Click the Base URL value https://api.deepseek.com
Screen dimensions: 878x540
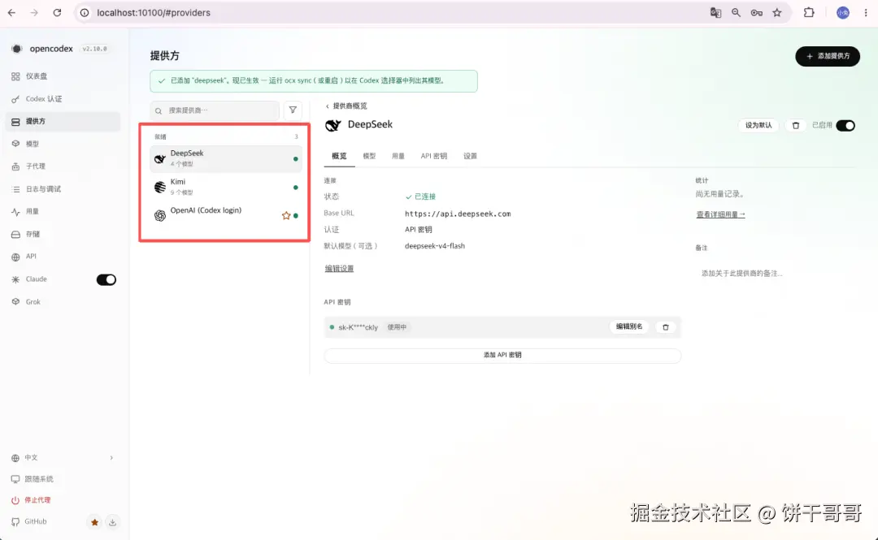pyautogui.click(x=458, y=214)
